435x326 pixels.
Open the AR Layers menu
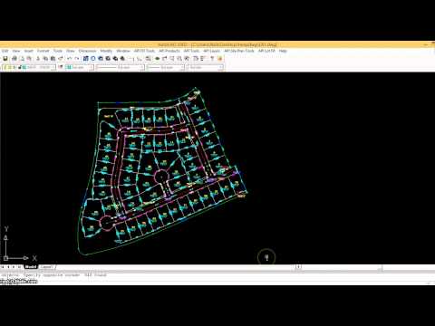point(211,51)
